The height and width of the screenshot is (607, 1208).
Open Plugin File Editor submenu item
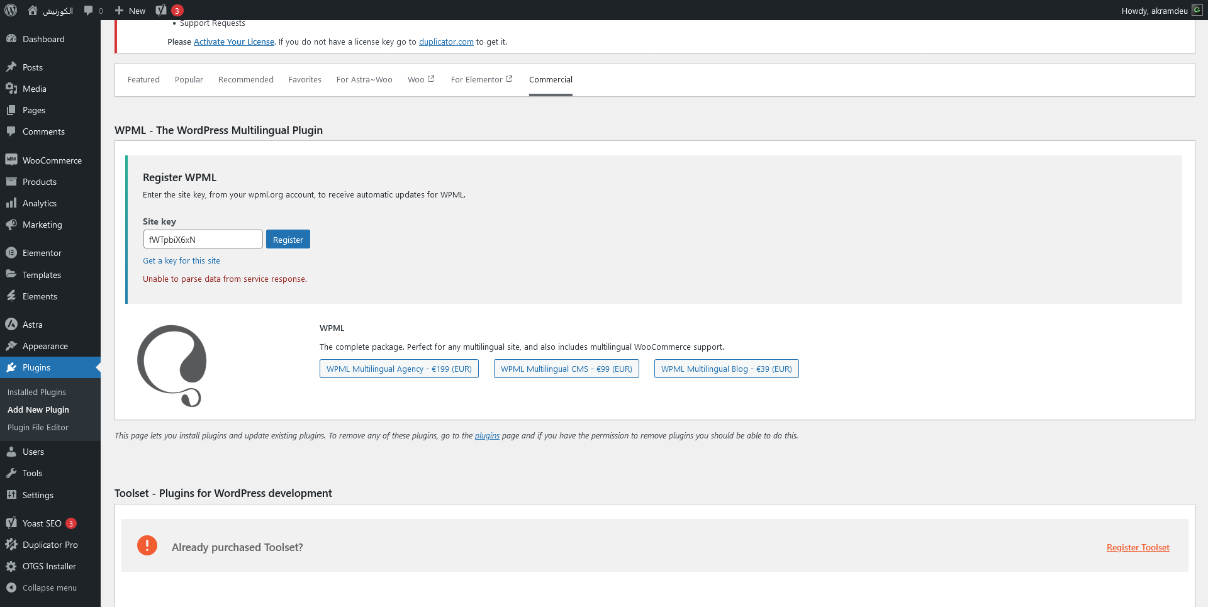click(38, 427)
